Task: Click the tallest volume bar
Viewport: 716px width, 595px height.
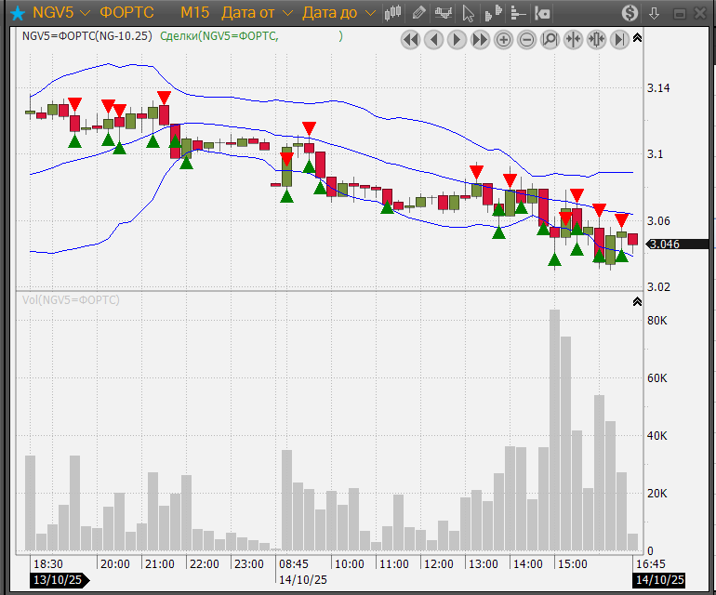Action: tap(554, 430)
